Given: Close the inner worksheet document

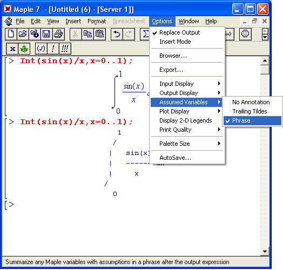Looking at the screenshot, I should tap(265, 21).
